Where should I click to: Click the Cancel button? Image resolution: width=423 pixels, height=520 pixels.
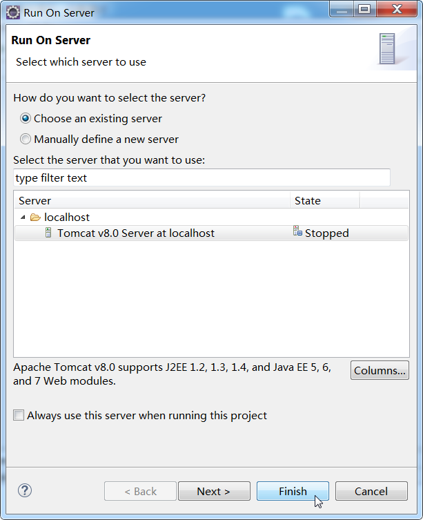point(371,491)
